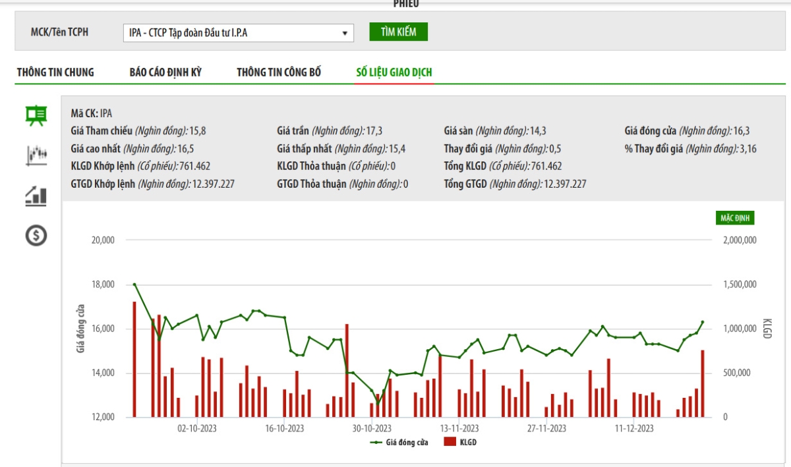Open the Báo cáo định kỳ tab
The image size is (791, 467).
[x=165, y=72]
